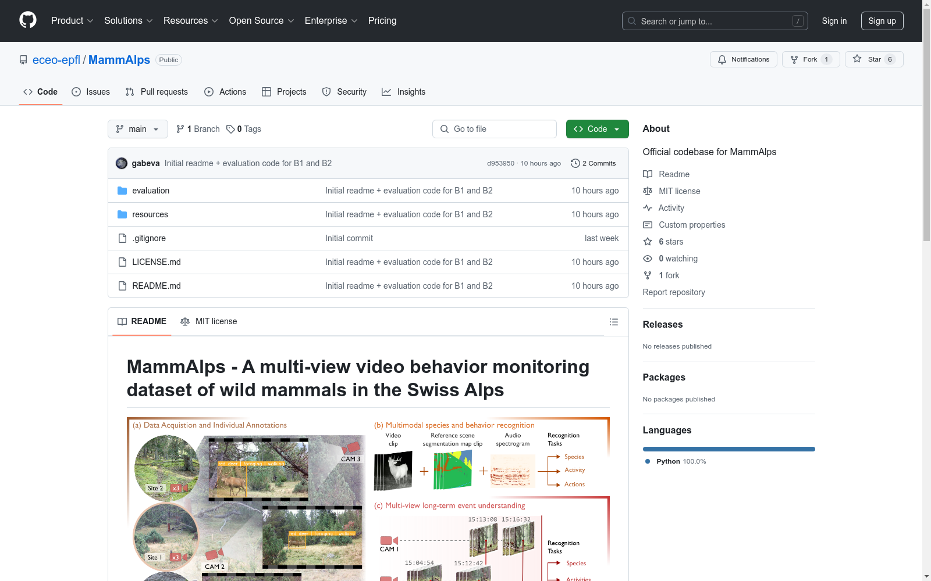Click the LICENSE.md file icon
Viewport: 931px width, 581px height.
[x=122, y=262]
